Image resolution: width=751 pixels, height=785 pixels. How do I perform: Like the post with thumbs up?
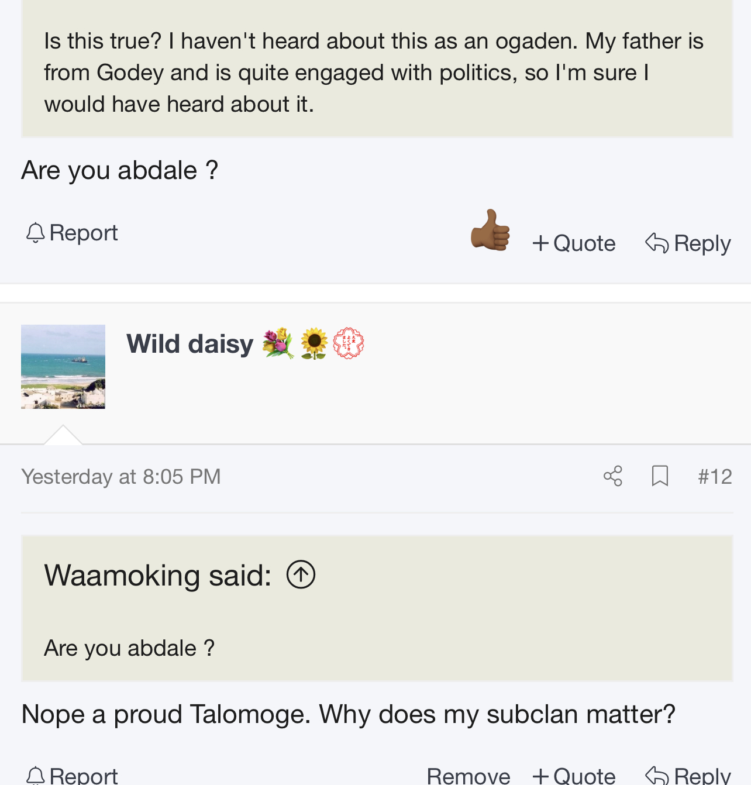pyautogui.click(x=490, y=230)
